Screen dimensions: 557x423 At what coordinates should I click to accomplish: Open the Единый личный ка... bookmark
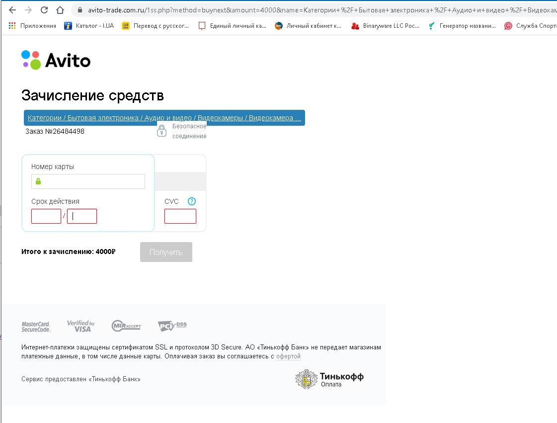[x=233, y=25]
